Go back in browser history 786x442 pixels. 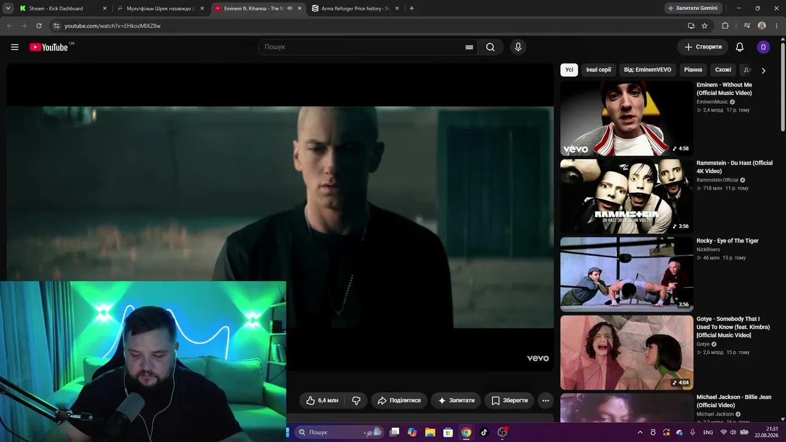point(9,26)
